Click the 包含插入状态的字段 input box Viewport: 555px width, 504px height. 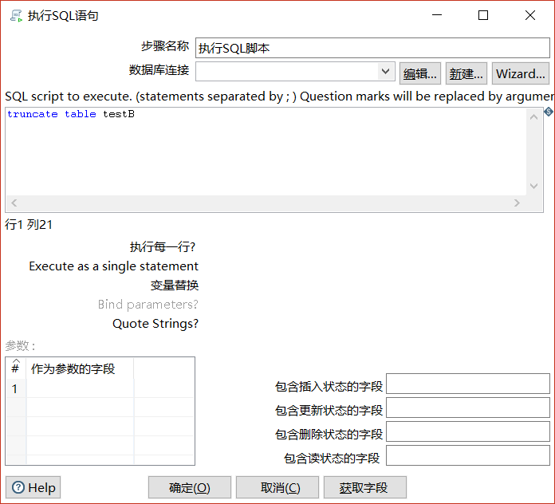tap(467, 384)
